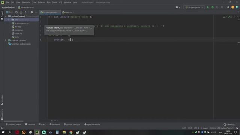Open File Explorer from the taskbar
The height and width of the screenshot is (135, 240).
coord(64,132)
